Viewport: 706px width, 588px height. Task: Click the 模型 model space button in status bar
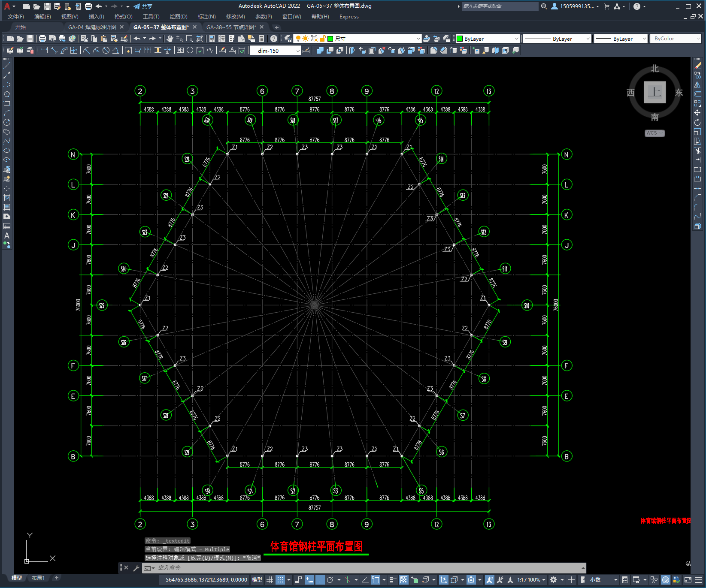click(x=257, y=580)
